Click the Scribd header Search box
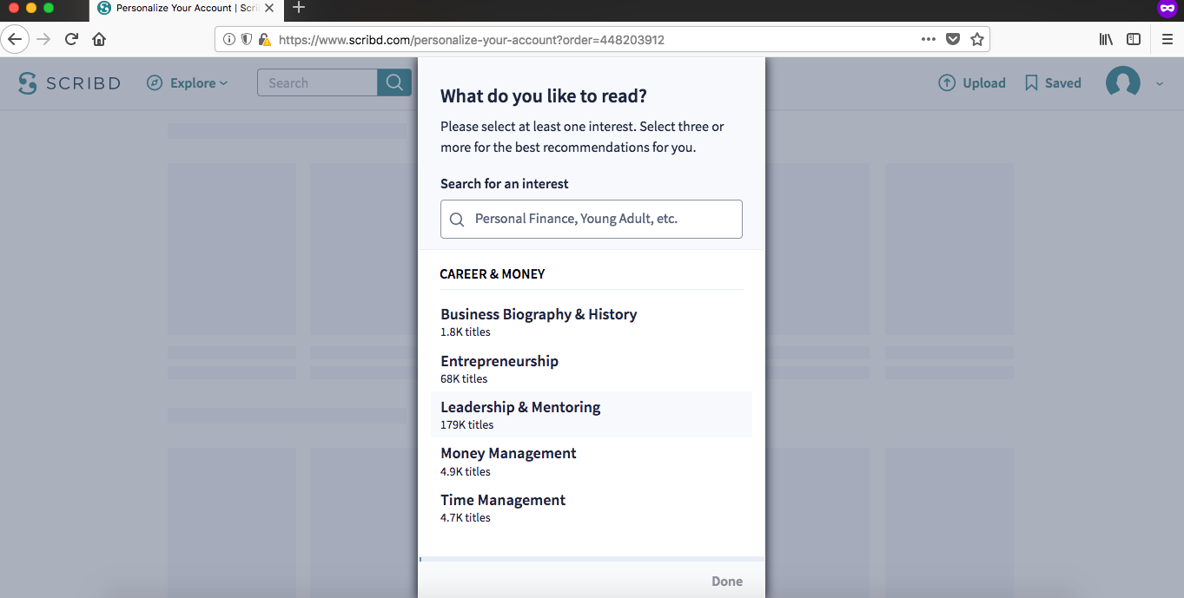The width and height of the screenshot is (1184, 598). point(317,83)
